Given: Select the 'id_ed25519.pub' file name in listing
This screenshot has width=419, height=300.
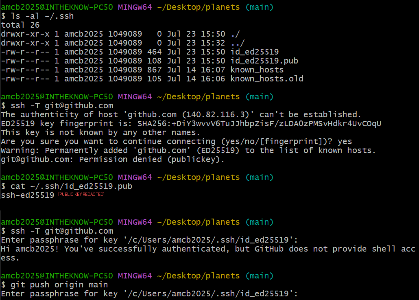Looking at the screenshot, I should point(264,61).
